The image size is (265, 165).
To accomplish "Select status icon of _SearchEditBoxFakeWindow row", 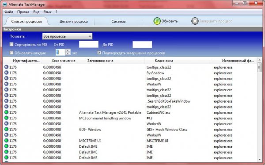I will [x=6, y=101].
